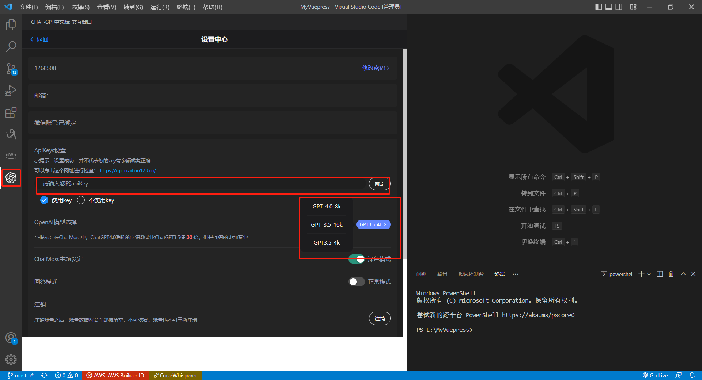Choose GPT-4.0-8k from model list
This screenshot has width=702, height=380.
[x=327, y=207]
